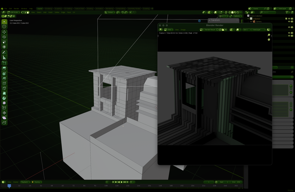Select the Spin tool
295x192 pixels.
pyautogui.click(x=4, y=98)
